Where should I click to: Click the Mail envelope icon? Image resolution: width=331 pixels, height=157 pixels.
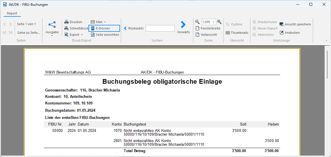pos(93,22)
